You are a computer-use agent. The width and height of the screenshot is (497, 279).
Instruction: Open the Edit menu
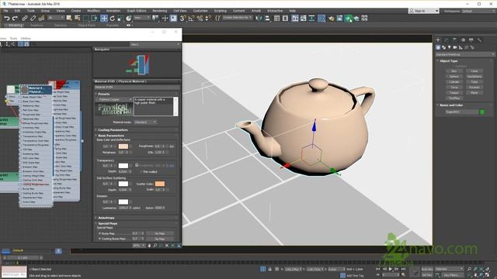(x=17, y=11)
